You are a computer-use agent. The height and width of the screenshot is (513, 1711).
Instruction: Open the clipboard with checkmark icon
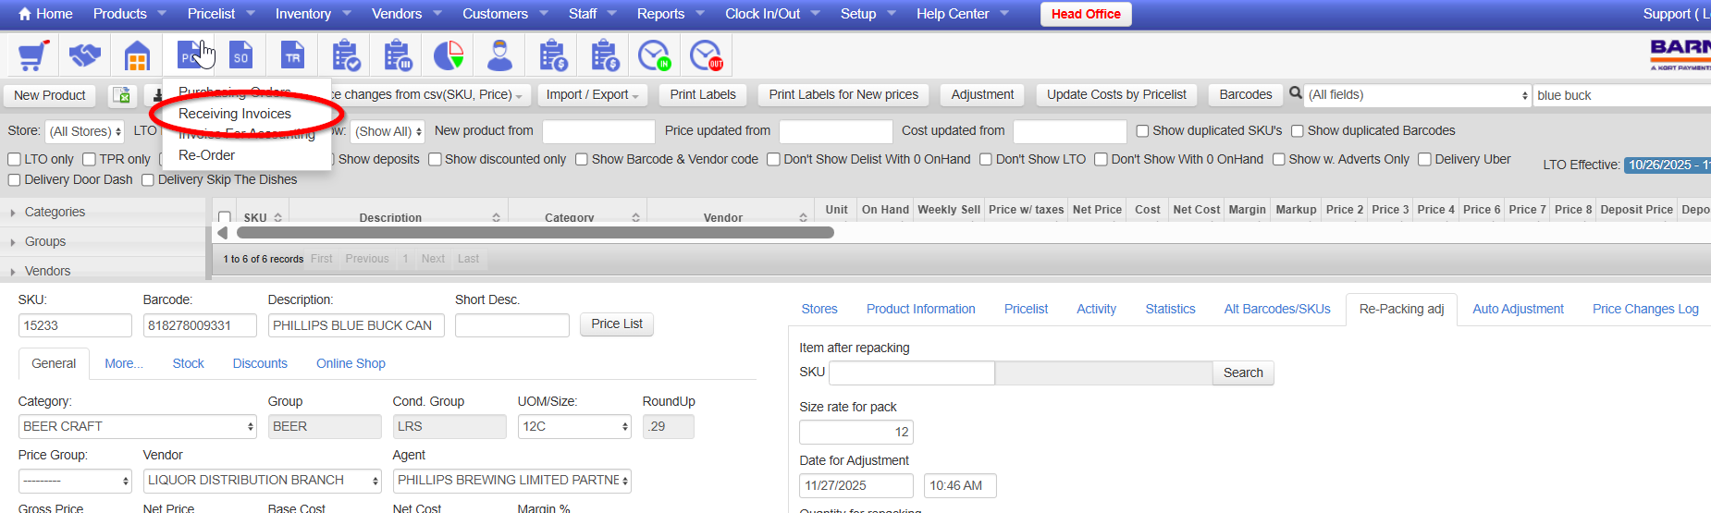tap(346, 55)
